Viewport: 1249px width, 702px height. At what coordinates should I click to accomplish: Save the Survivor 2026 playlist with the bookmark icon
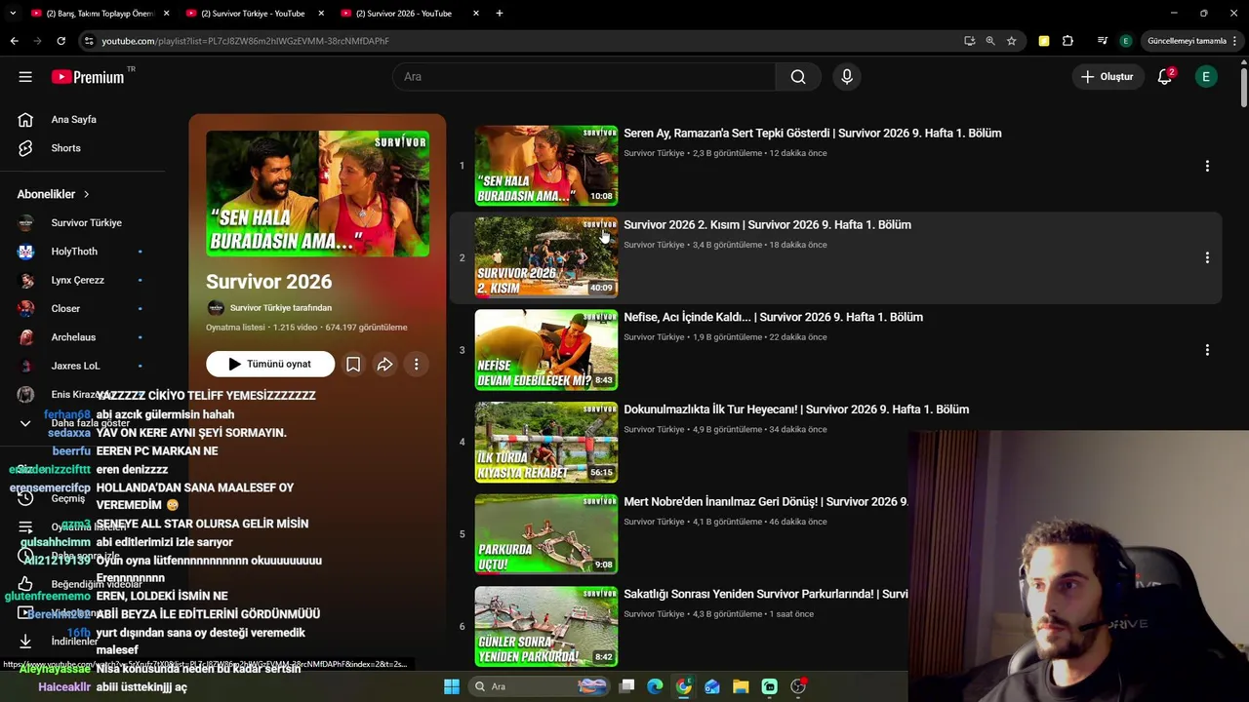353,364
